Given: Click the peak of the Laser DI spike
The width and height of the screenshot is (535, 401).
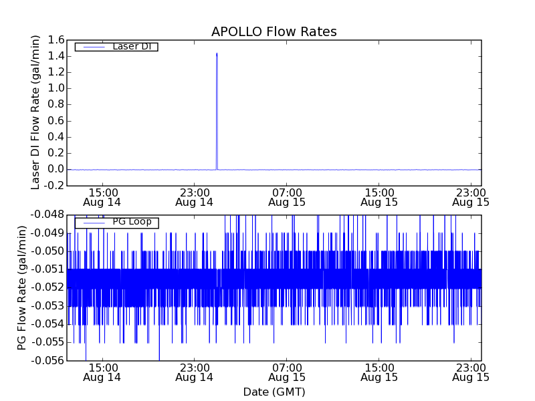Looking at the screenshot, I should 217,53.
